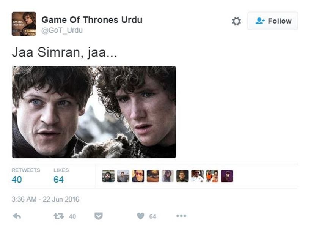The image size is (311, 232).
Task: Open the orange sunset liker avatar
Action: [153, 176]
